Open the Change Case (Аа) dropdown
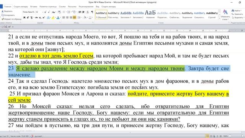This screenshot has height=138, width=245. 54,12
